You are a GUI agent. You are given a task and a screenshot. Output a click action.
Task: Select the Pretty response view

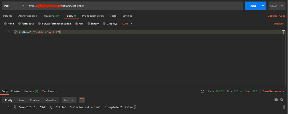click(x=9, y=100)
